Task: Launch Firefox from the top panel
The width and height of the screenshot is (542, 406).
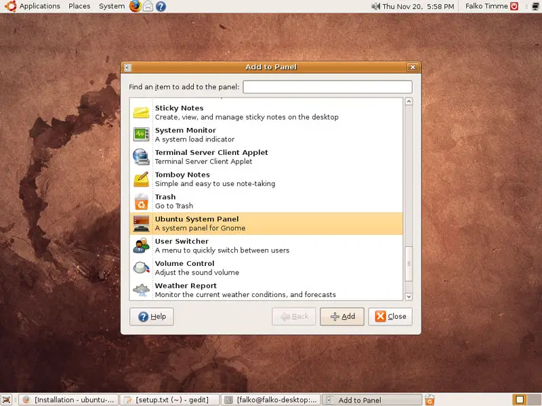Action: tap(135, 6)
